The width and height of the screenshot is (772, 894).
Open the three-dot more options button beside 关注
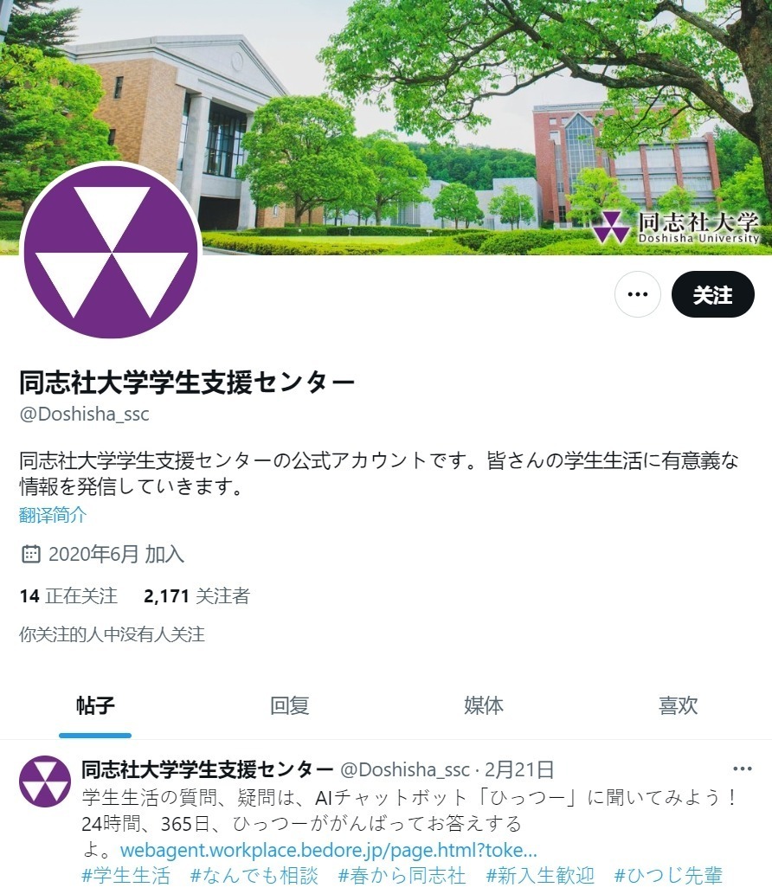[x=638, y=294]
